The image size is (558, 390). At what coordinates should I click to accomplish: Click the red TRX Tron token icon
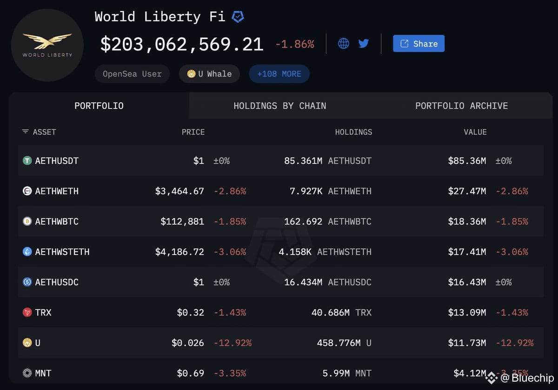click(27, 312)
